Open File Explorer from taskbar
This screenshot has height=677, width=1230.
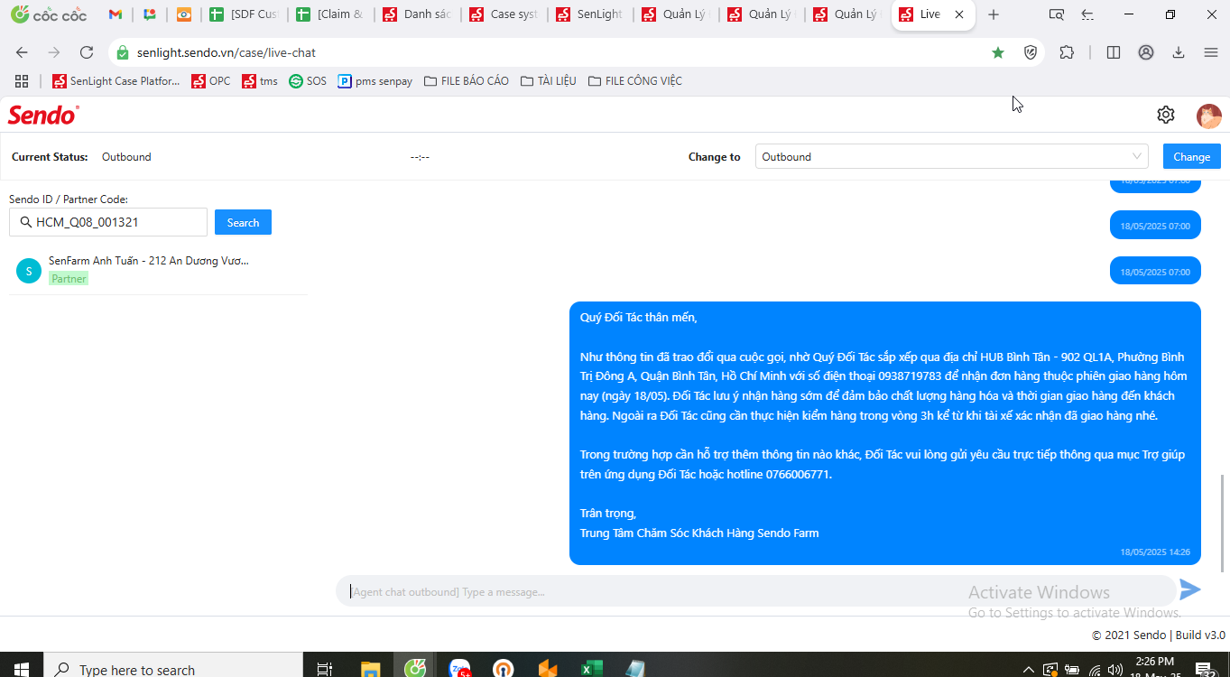(x=370, y=669)
